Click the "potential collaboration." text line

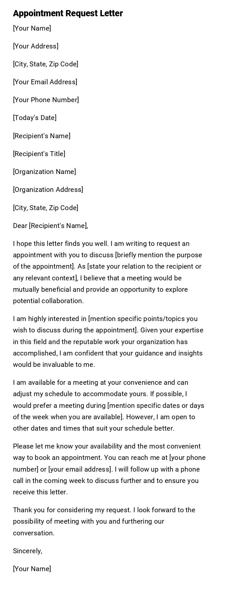tap(48, 301)
